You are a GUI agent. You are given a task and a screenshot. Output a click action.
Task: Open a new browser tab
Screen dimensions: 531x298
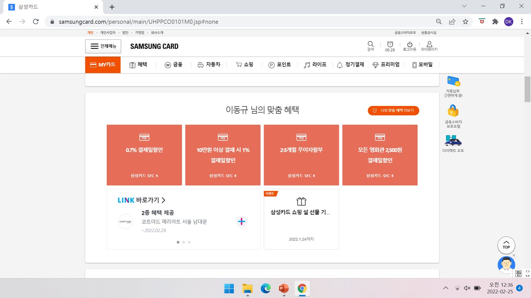(x=112, y=7)
